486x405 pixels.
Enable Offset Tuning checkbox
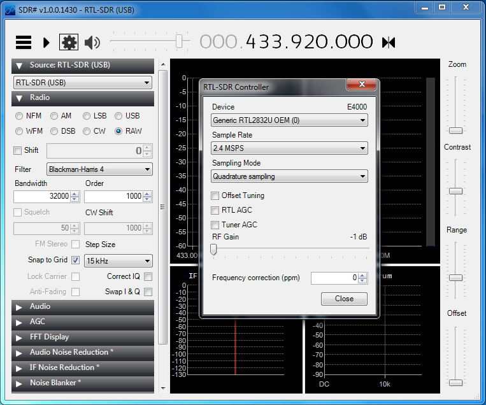[x=215, y=196]
